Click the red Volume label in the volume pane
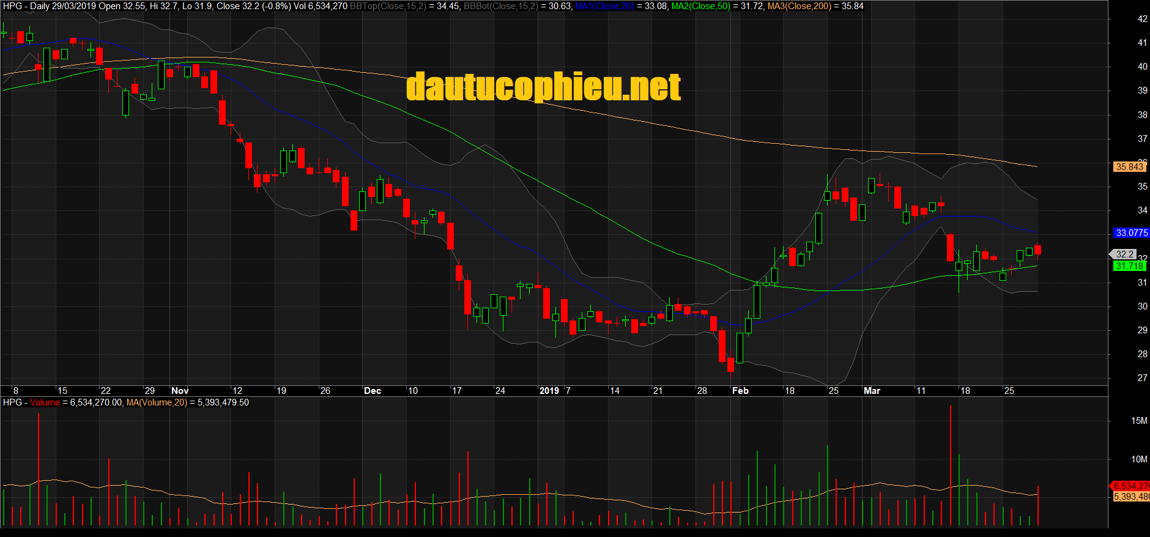Viewport: 1150px width, 537px height. click(45, 402)
